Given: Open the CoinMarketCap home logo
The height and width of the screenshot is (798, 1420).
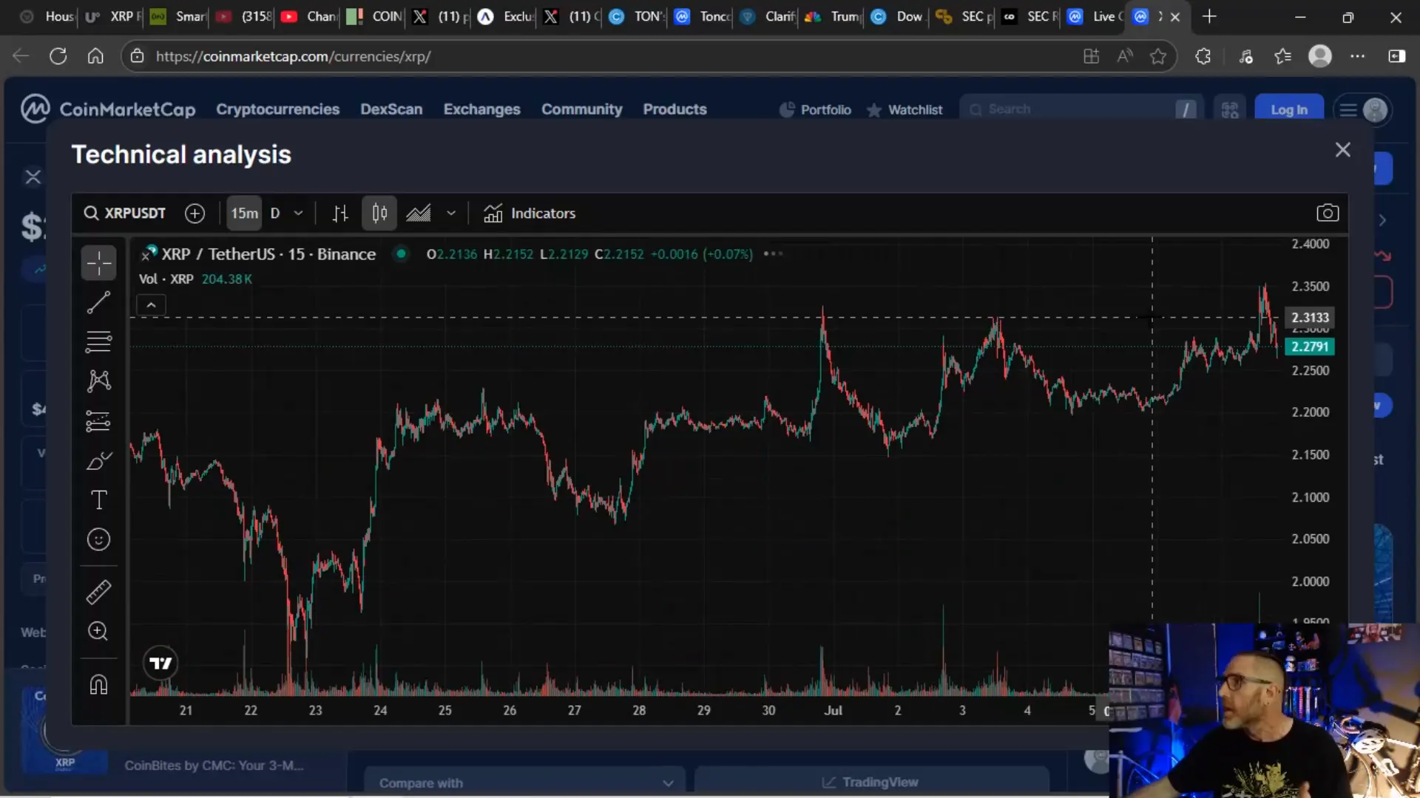Looking at the screenshot, I should tap(108, 109).
